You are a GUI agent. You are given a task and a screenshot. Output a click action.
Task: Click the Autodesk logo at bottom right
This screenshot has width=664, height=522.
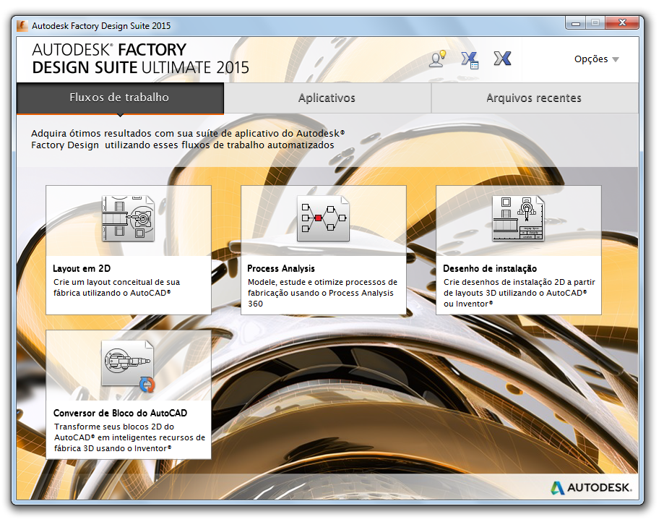tap(591, 488)
